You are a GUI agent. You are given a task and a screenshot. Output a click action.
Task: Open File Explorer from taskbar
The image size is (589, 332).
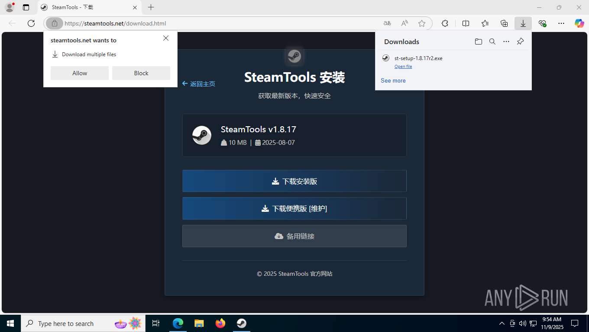[x=199, y=323]
